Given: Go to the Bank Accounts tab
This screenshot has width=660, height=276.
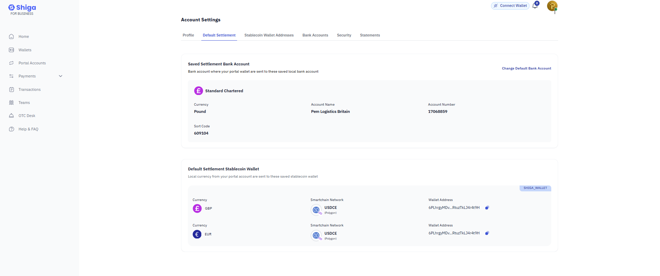Looking at the screenshot, I should [x=315, y=35].
